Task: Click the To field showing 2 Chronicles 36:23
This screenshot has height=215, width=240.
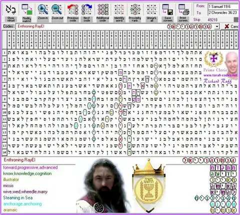Action: pos(223,12)
